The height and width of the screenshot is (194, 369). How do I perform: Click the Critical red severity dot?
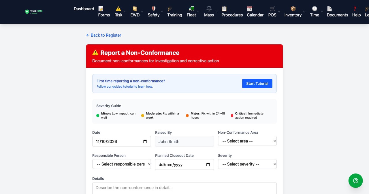(x=232, y=116)
